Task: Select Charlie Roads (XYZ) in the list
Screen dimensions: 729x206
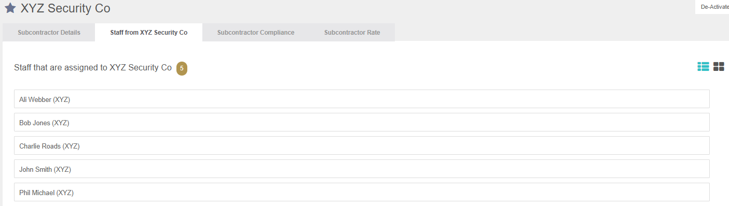Action: pos(362,145)
